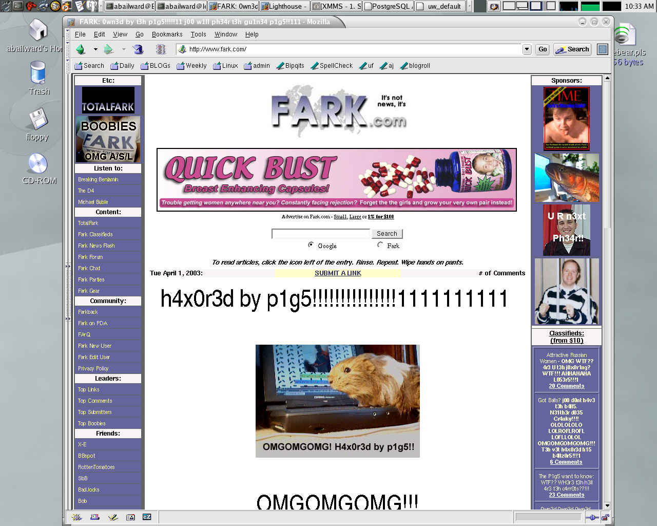This screenshot has height=526, width=657.
Task: Click the Go button
Action: [543, 49]
